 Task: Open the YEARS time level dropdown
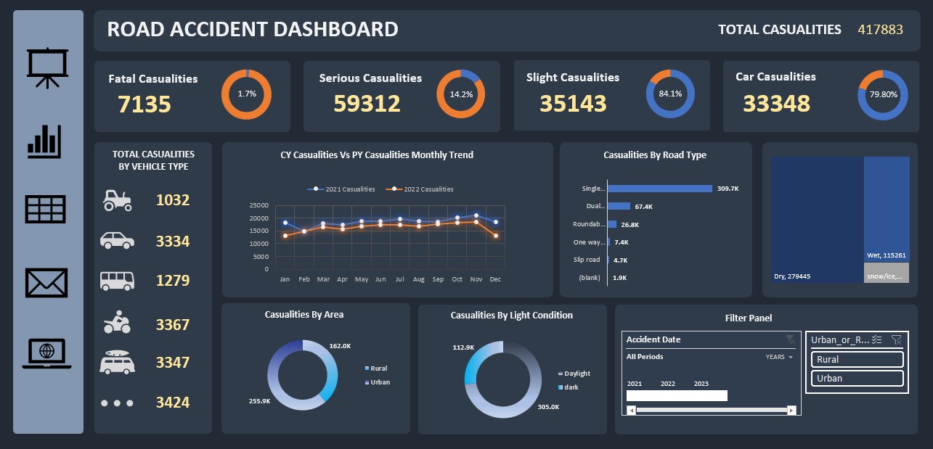coord(779,357)
